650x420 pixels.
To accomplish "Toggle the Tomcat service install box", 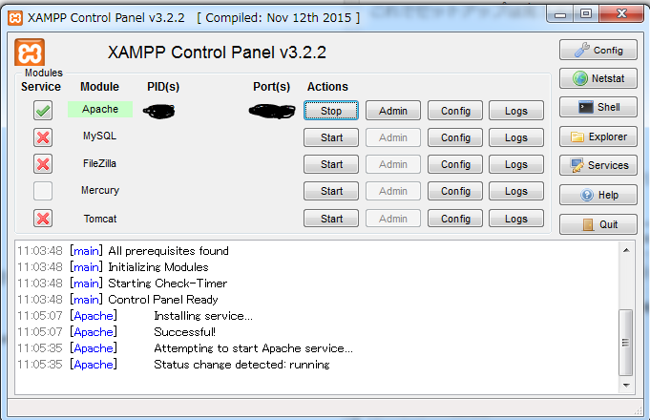I will 43,219.
